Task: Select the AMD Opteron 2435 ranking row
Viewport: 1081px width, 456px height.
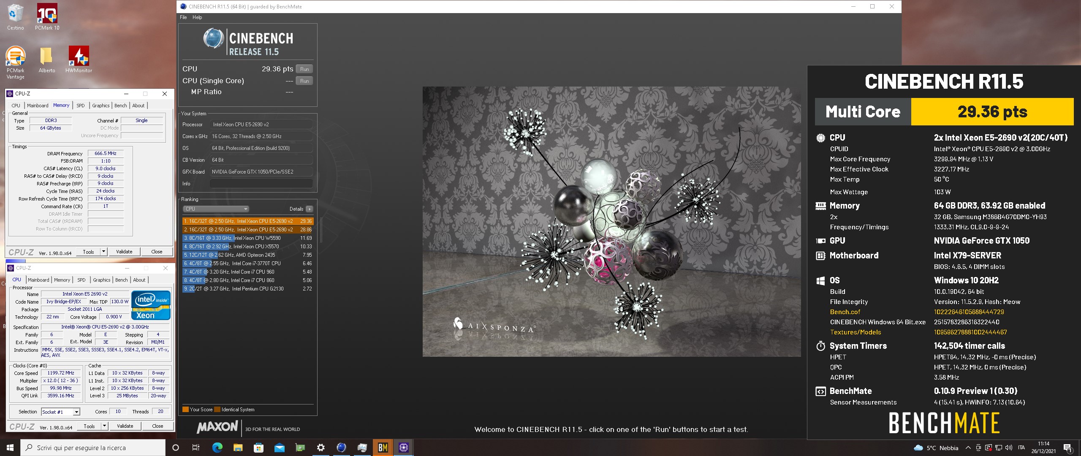Action: tap(247, 255)
